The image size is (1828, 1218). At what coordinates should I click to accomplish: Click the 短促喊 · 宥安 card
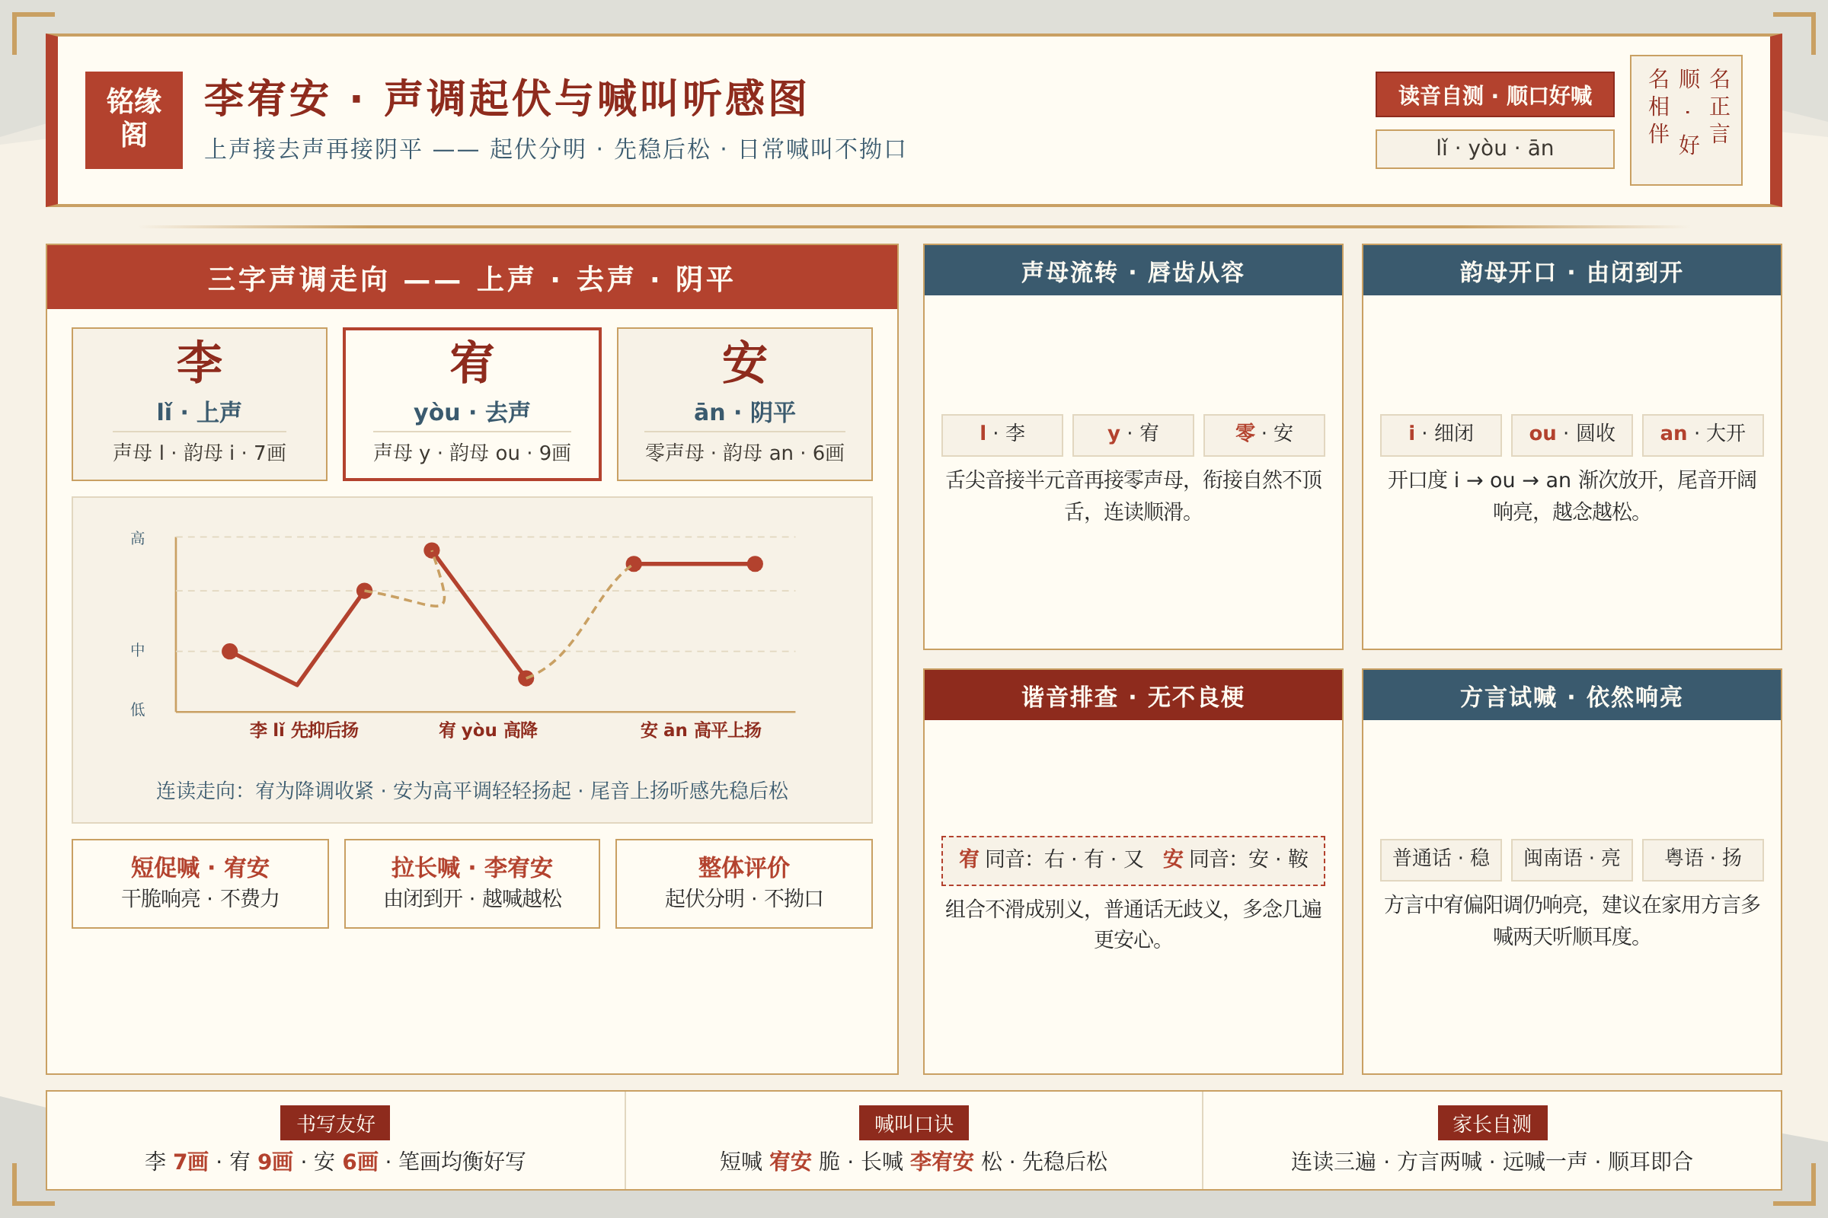[200, 883]
